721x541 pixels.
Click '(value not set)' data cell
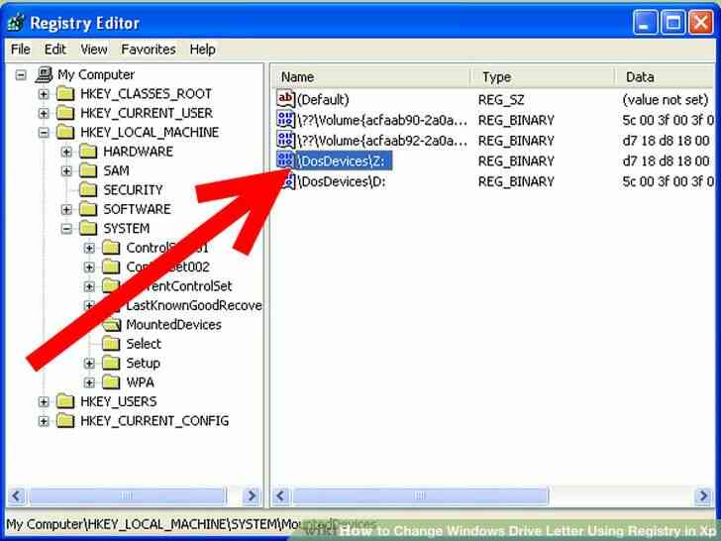[665, 99]
